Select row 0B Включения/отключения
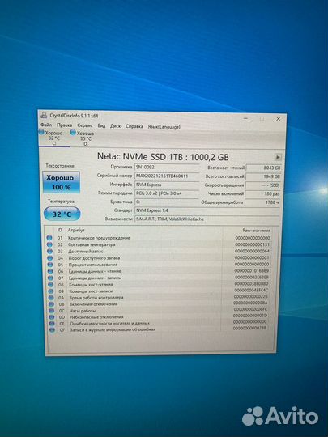This screenshot has width=328, height=437. point(159,304)
